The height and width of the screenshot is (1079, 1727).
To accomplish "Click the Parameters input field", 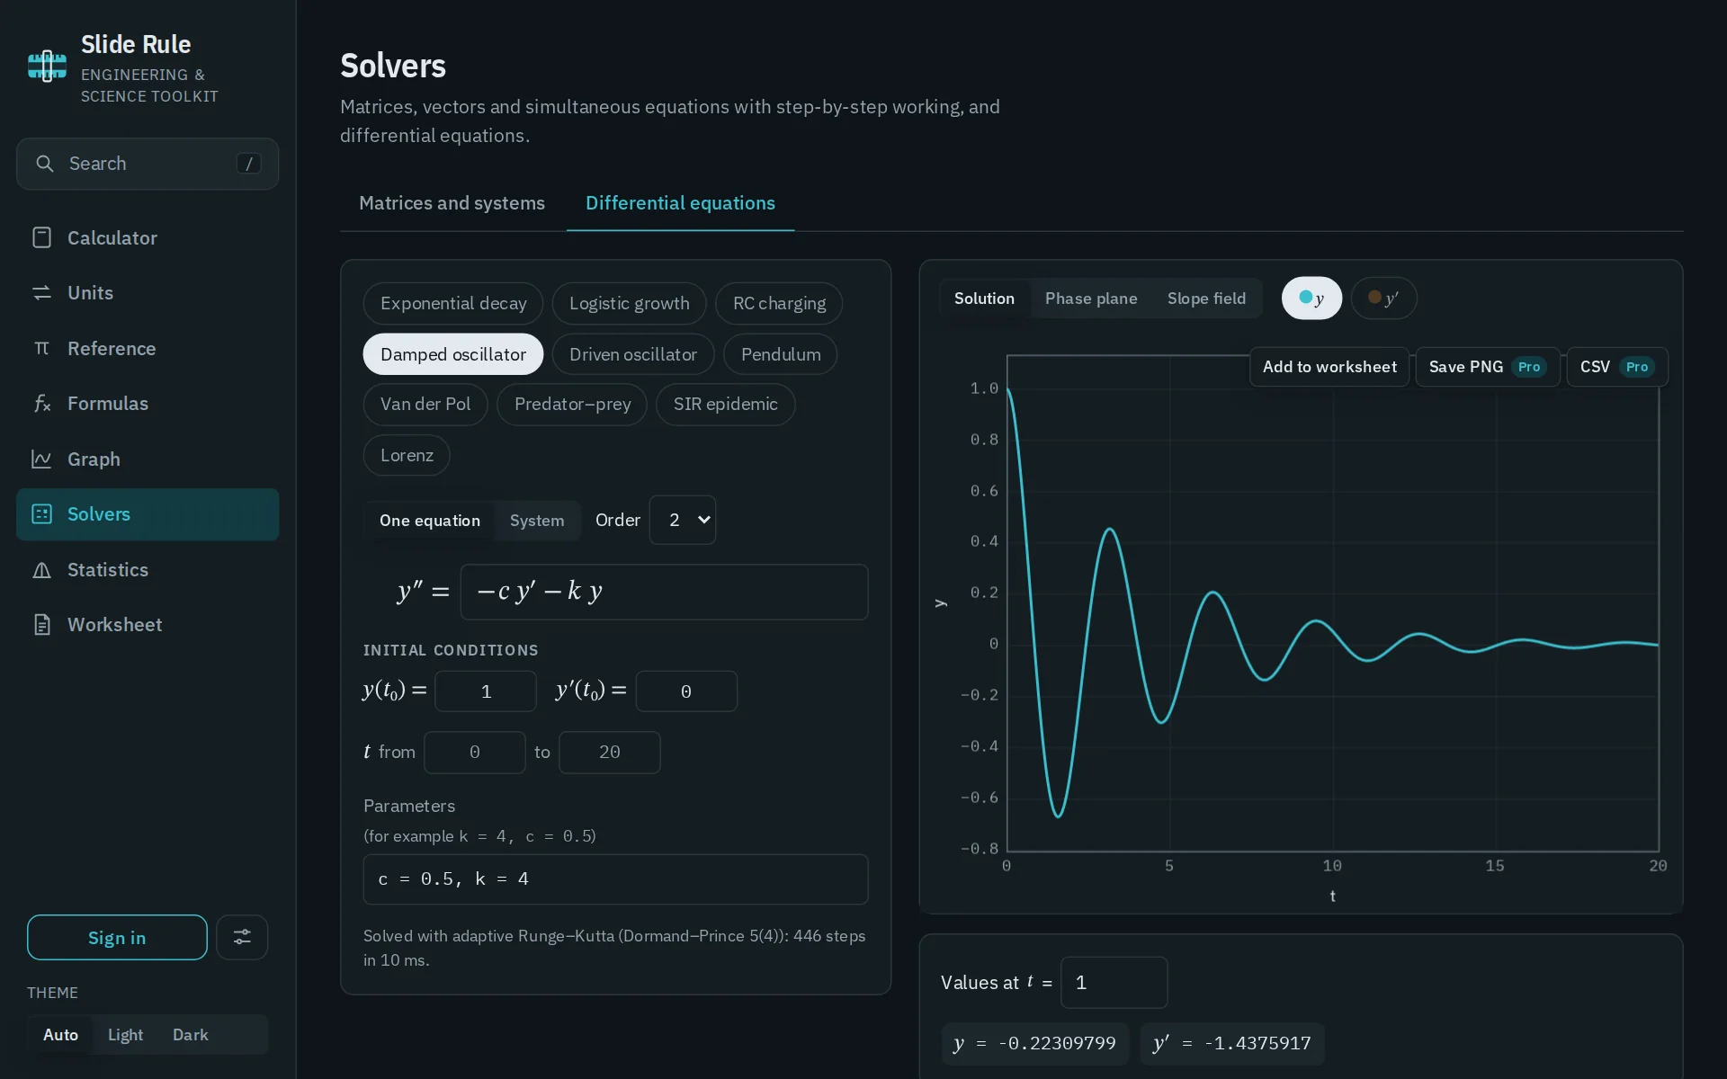I will 615,879.
